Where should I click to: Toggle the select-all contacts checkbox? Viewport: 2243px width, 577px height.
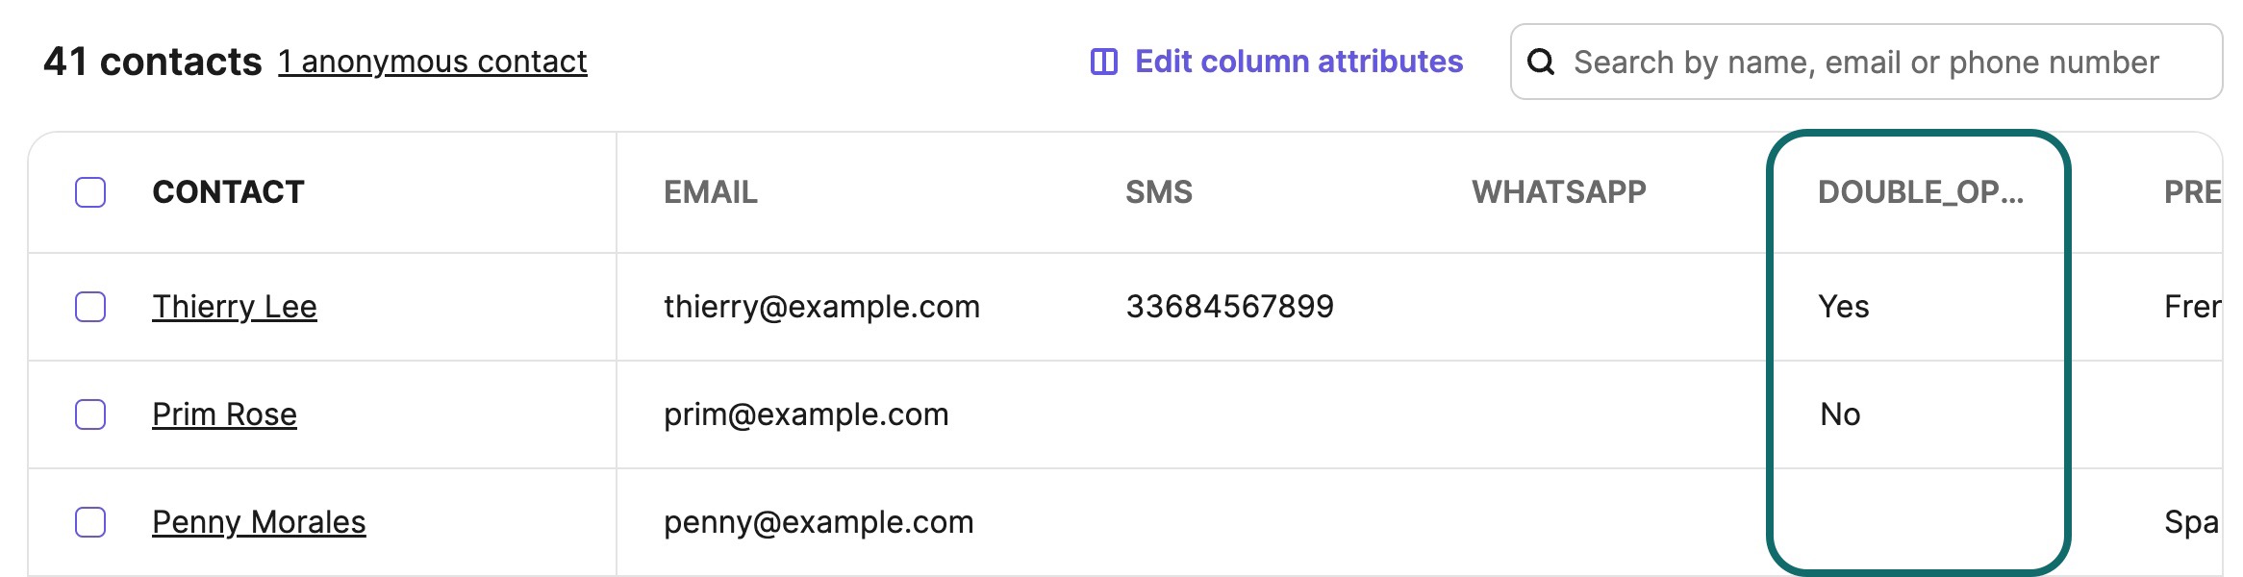[x=90, y=192]
